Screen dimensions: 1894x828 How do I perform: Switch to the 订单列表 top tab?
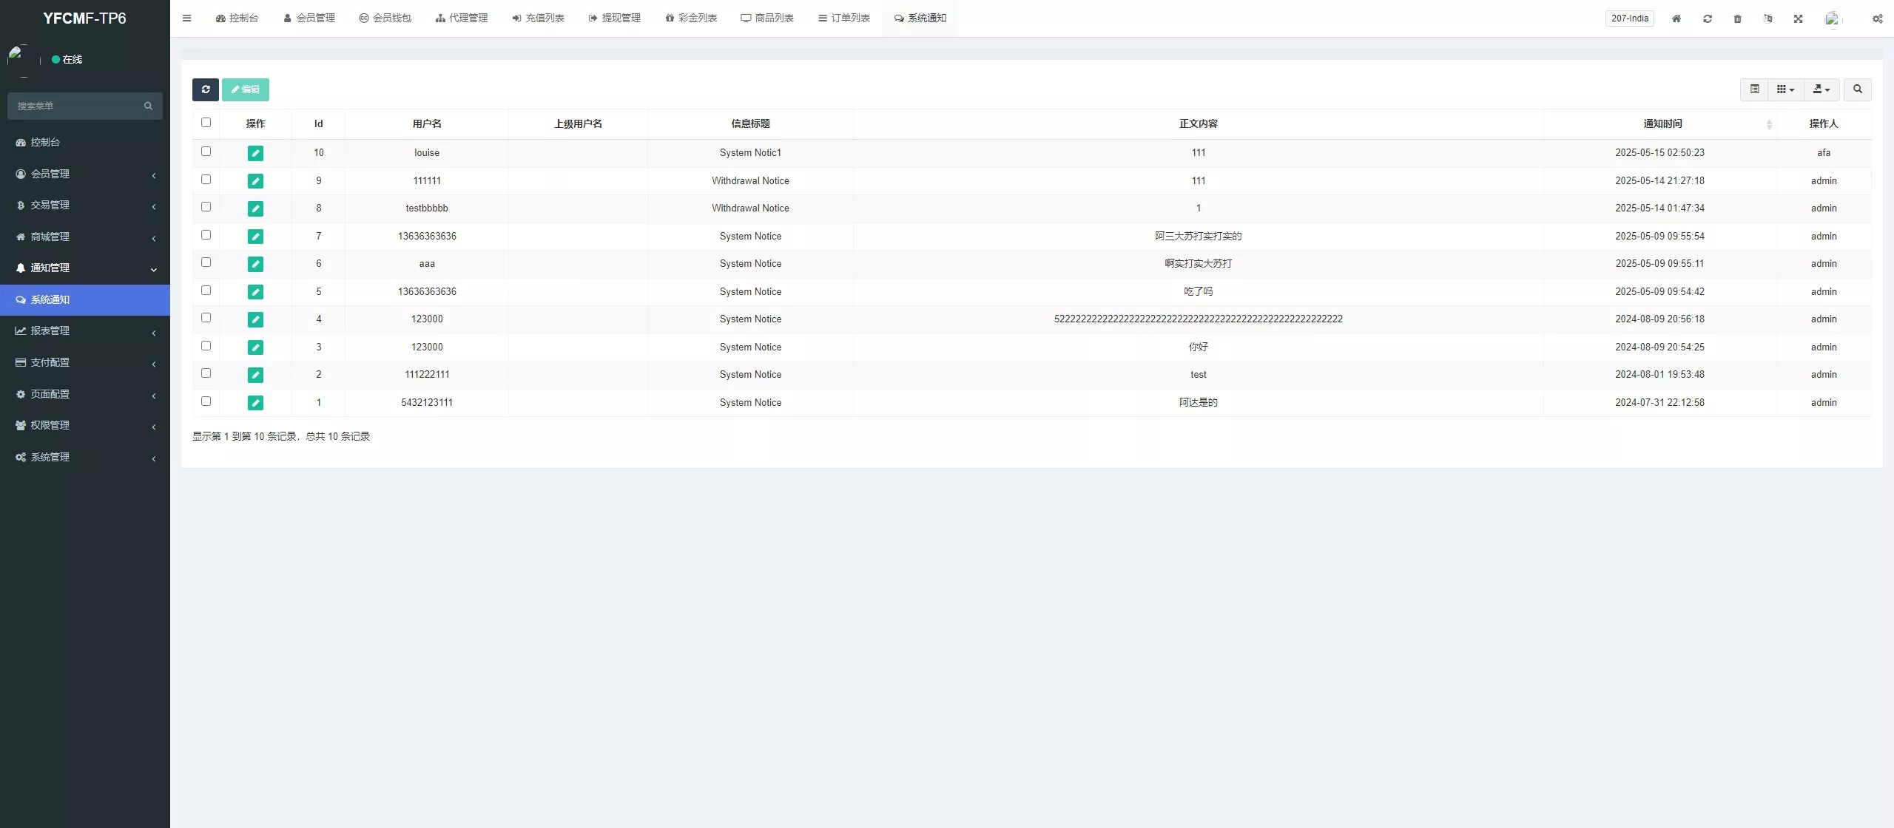pyautogui.click(x=843, y=18)
